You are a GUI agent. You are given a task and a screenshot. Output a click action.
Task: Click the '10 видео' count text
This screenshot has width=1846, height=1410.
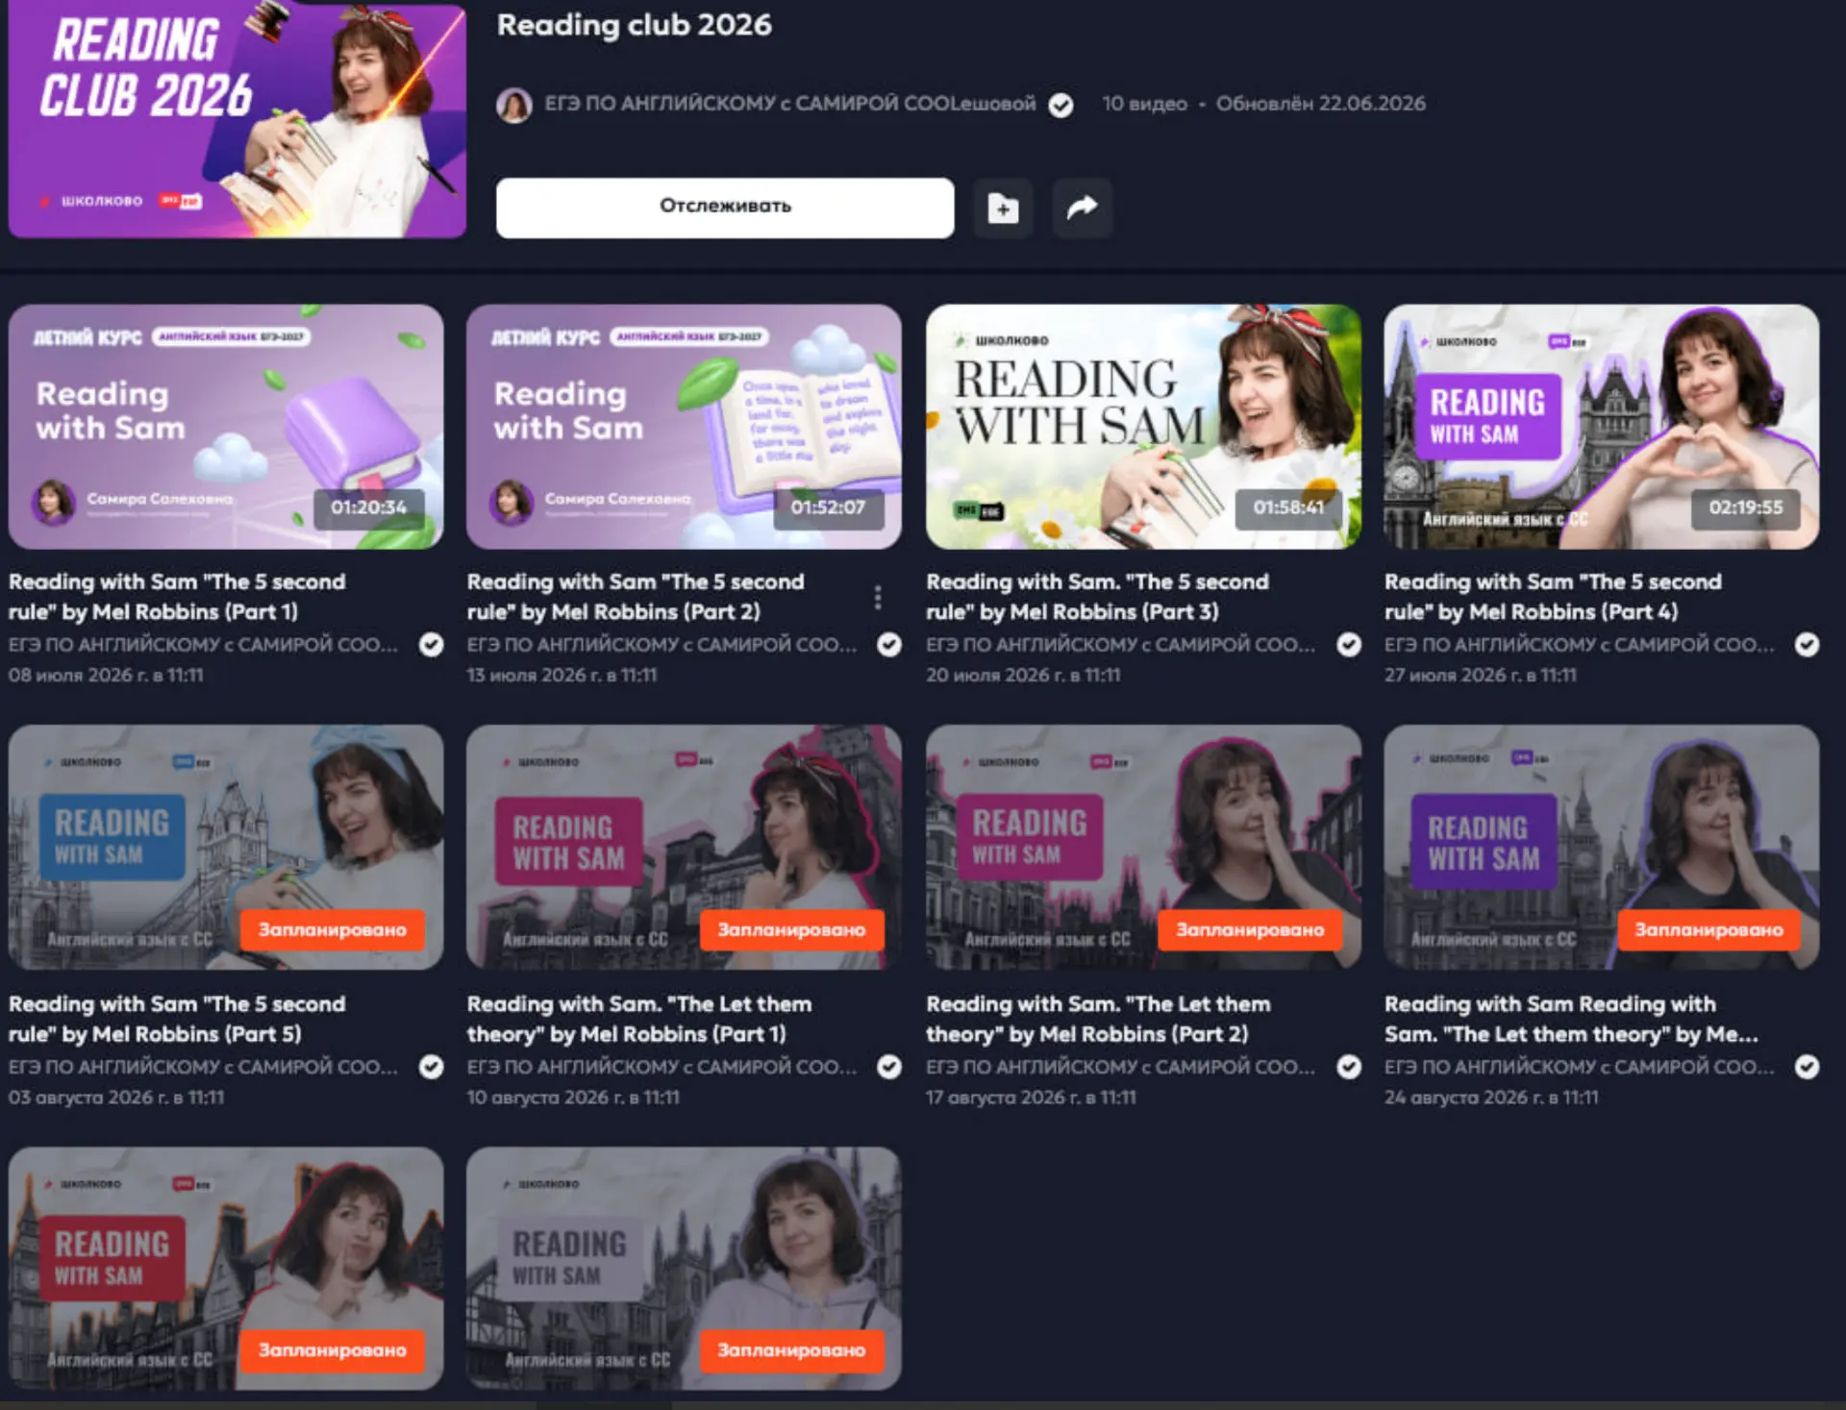click(x=1144, y=104)
